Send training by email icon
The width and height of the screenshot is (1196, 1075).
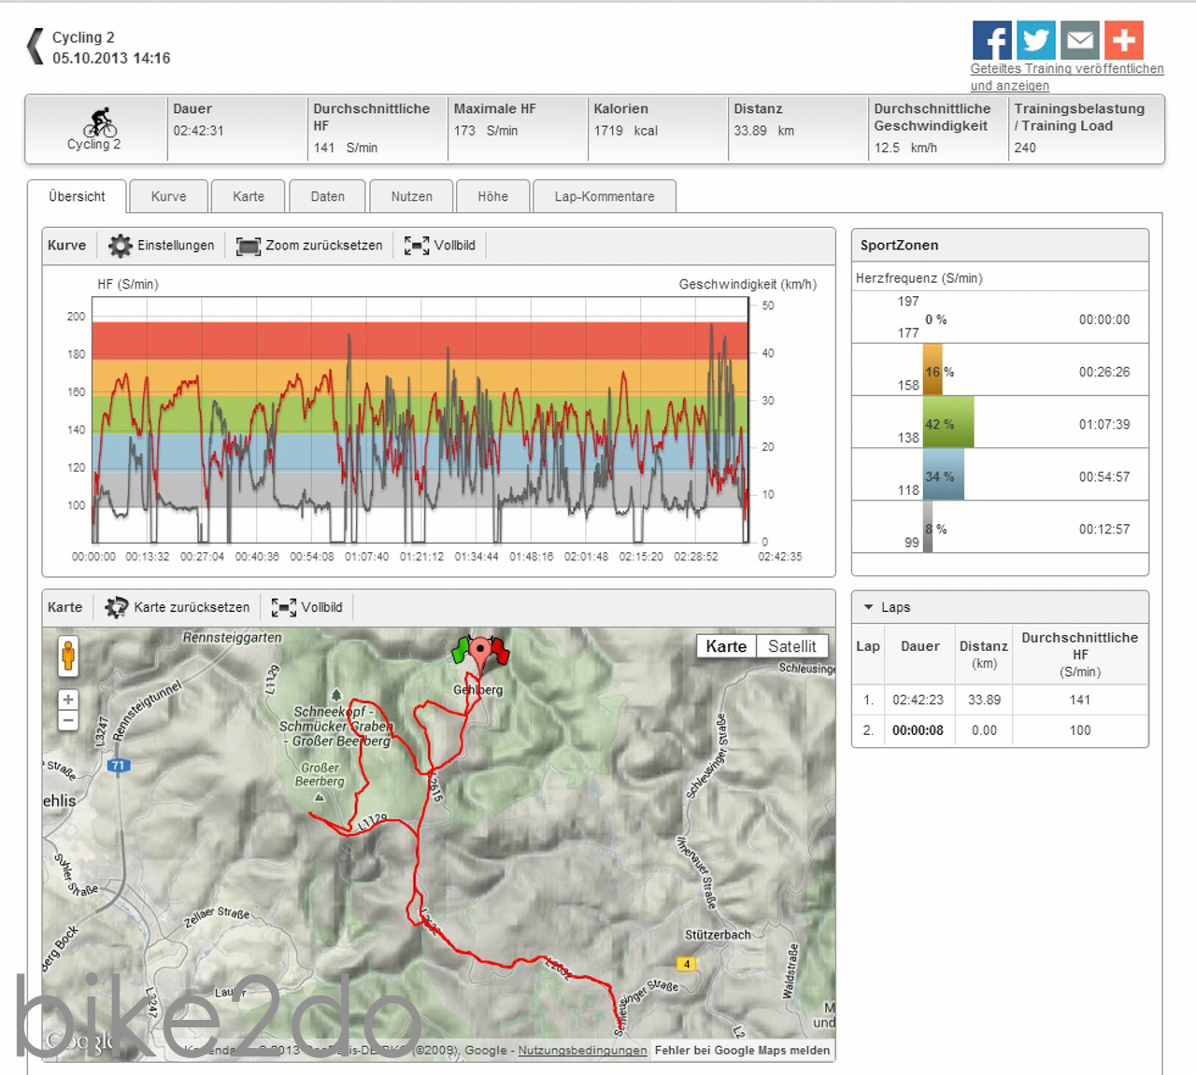tap(1079, 41)
